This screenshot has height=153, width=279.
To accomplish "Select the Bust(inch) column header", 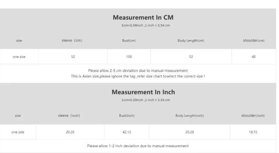I will click(x=127, y=116).
